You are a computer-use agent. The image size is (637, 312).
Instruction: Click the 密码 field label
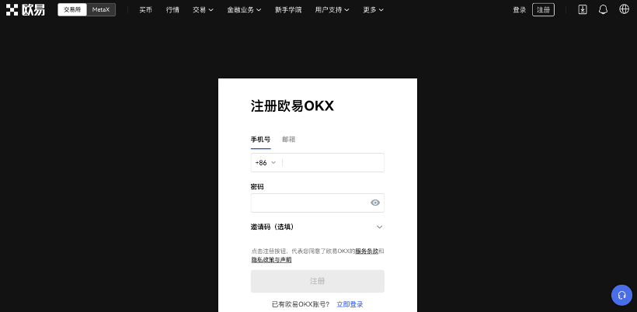pyautogui.click(x=257, y=186)
